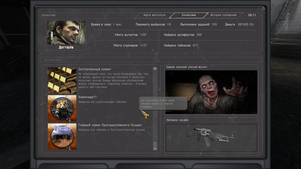Click the 08:11 clock display
The width and height of the screenshot is (301, 169).
pos(252,15)
